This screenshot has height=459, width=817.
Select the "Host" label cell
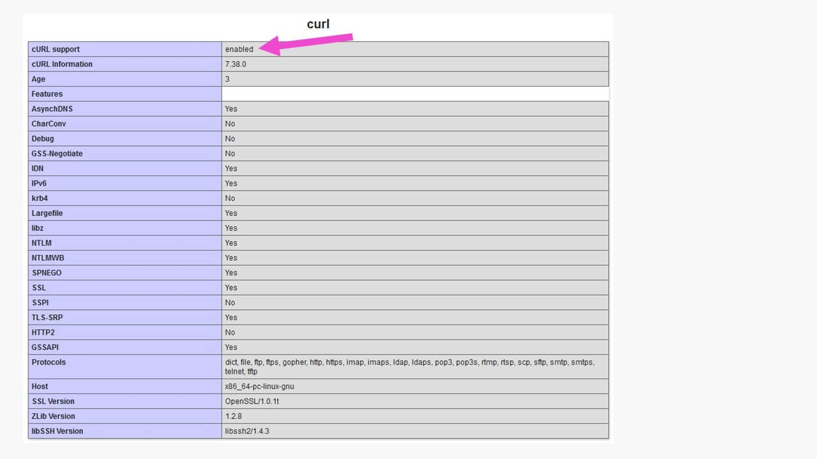[x=125, y=386]
